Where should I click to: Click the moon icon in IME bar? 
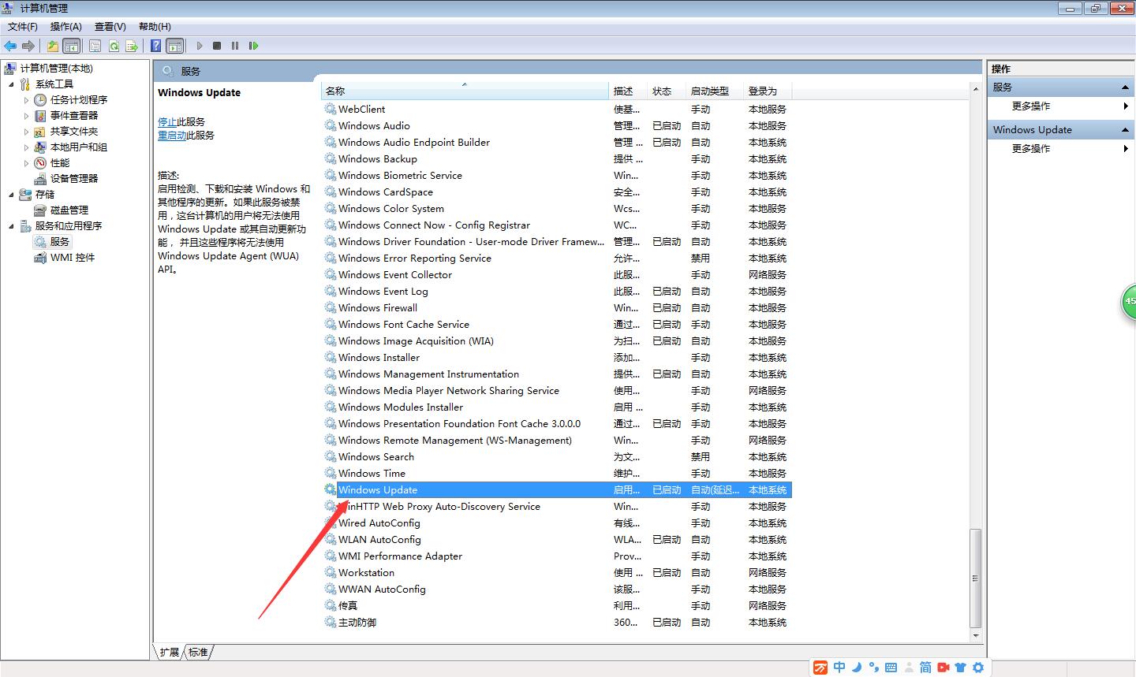[x=857, y=668]
